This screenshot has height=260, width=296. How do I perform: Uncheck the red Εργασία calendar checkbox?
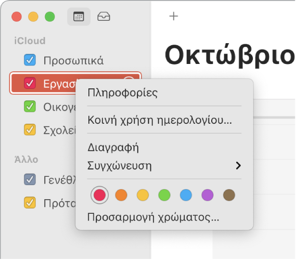(x=30, y=83)
